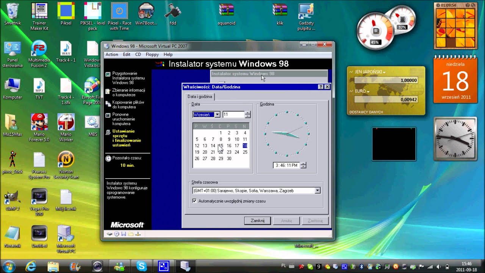Launch Norton Security Scan icon
The height and width of the screenshot is (273, 485).
66,165
